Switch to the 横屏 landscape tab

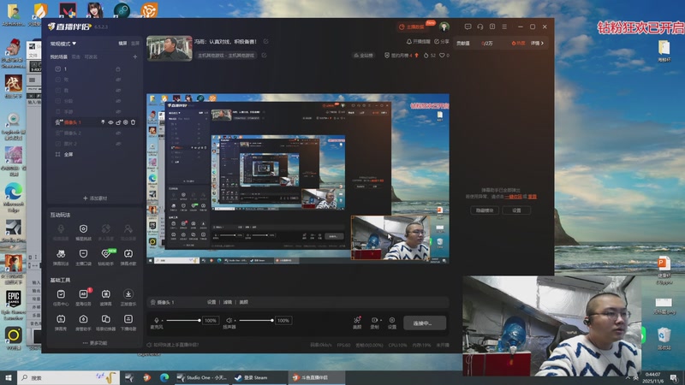tap(122, 44)
